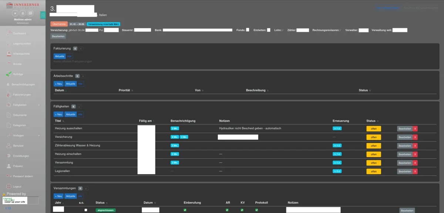Collapse the Fälligkeiten panel using its arrow button
The image size is (444, 213).
pos(80,106)
